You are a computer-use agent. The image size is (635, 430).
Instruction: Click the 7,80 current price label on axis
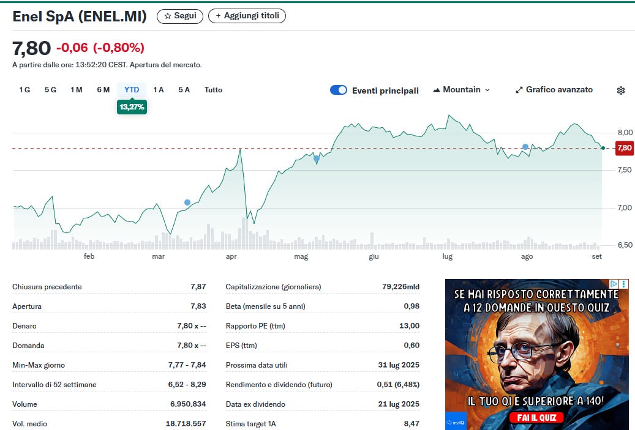coord(624,148)
